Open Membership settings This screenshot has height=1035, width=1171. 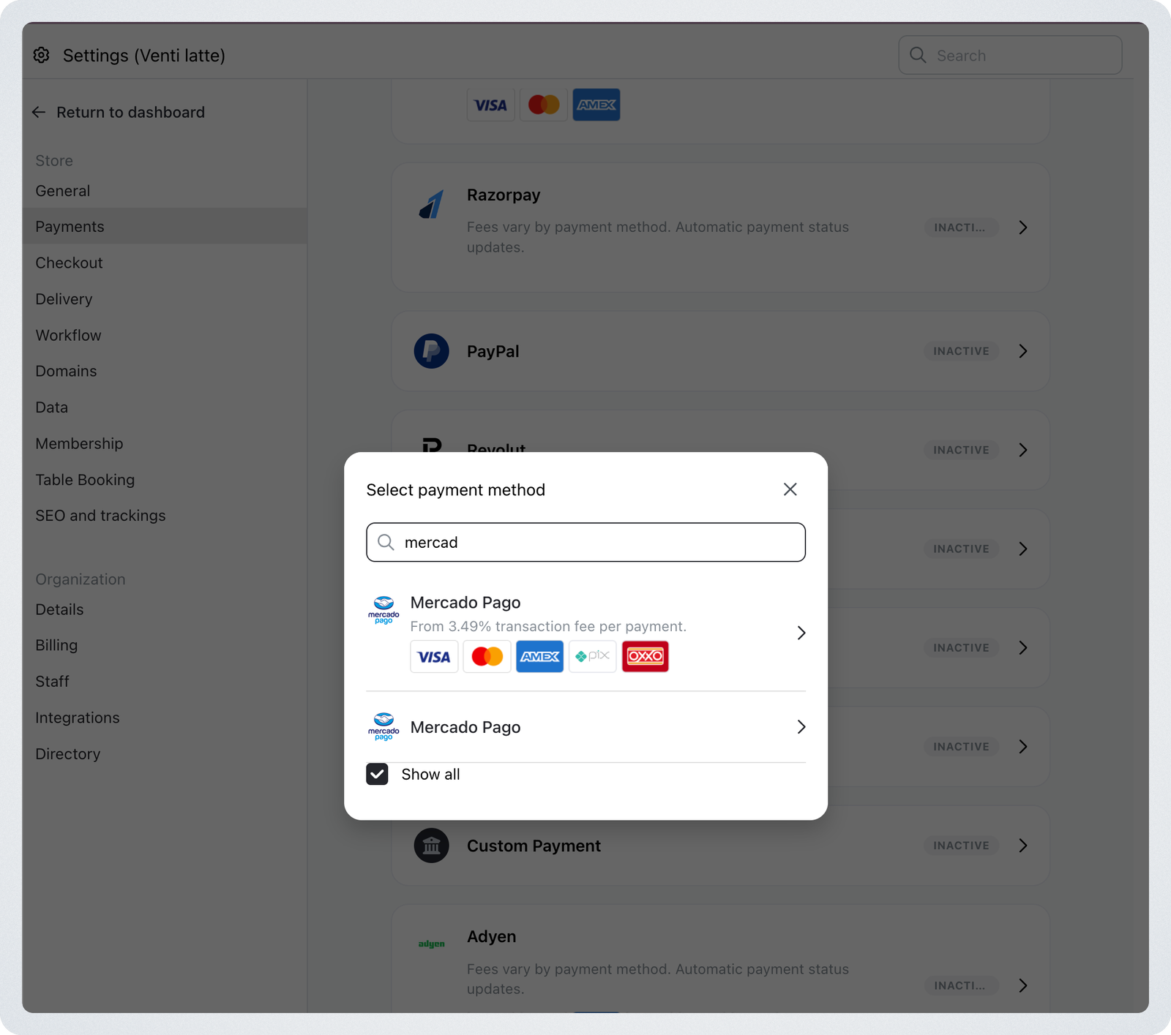pyautogui.click(x=79, y=443)
